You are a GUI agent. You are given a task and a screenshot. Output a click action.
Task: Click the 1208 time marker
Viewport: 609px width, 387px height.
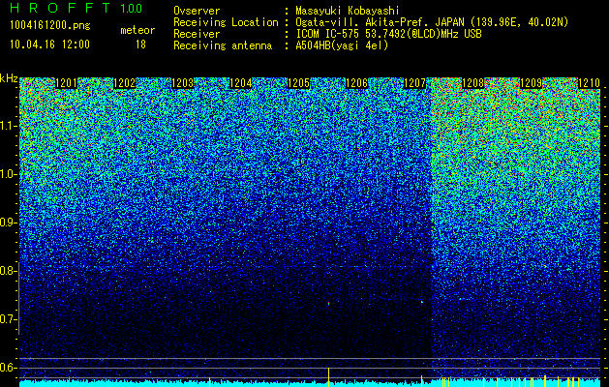(x=472, y=83)
